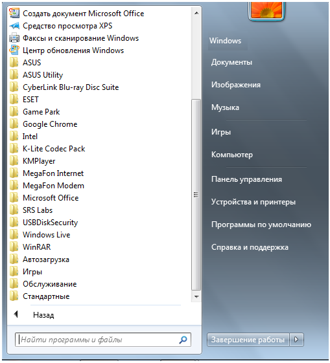Click the Windows Fax and Scan icon
330x363 pixels.
(14, 38)
